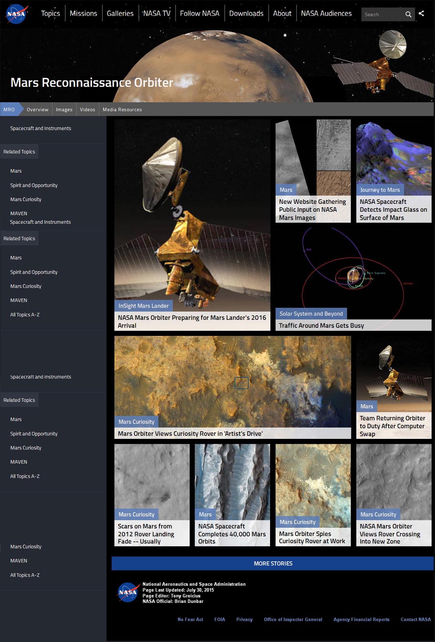435x642 pixels.
Task: Open 'New Website Gathering Public Input on NASA Mars Images'
Action: click(x=313, y=209)
